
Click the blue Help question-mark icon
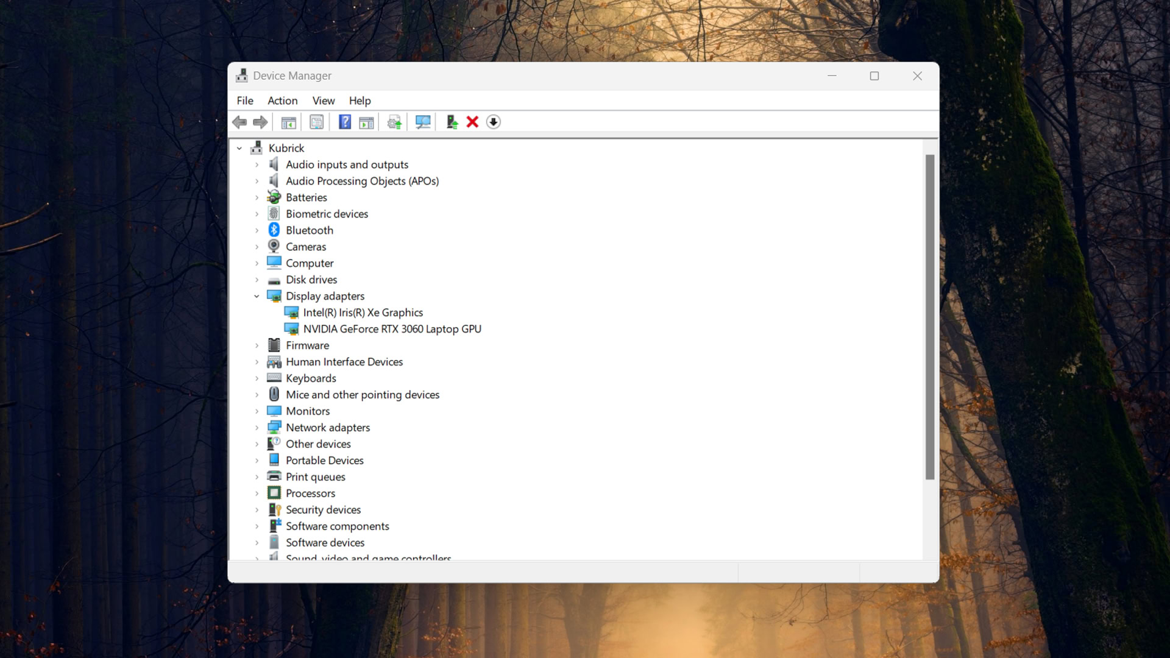click(x=345, y=122)
